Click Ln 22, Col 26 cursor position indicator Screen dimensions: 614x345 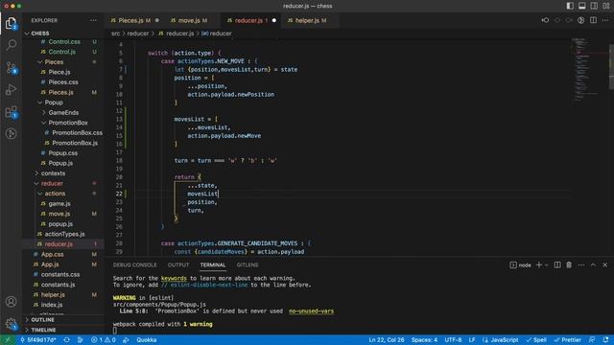[x=386, y=340]
